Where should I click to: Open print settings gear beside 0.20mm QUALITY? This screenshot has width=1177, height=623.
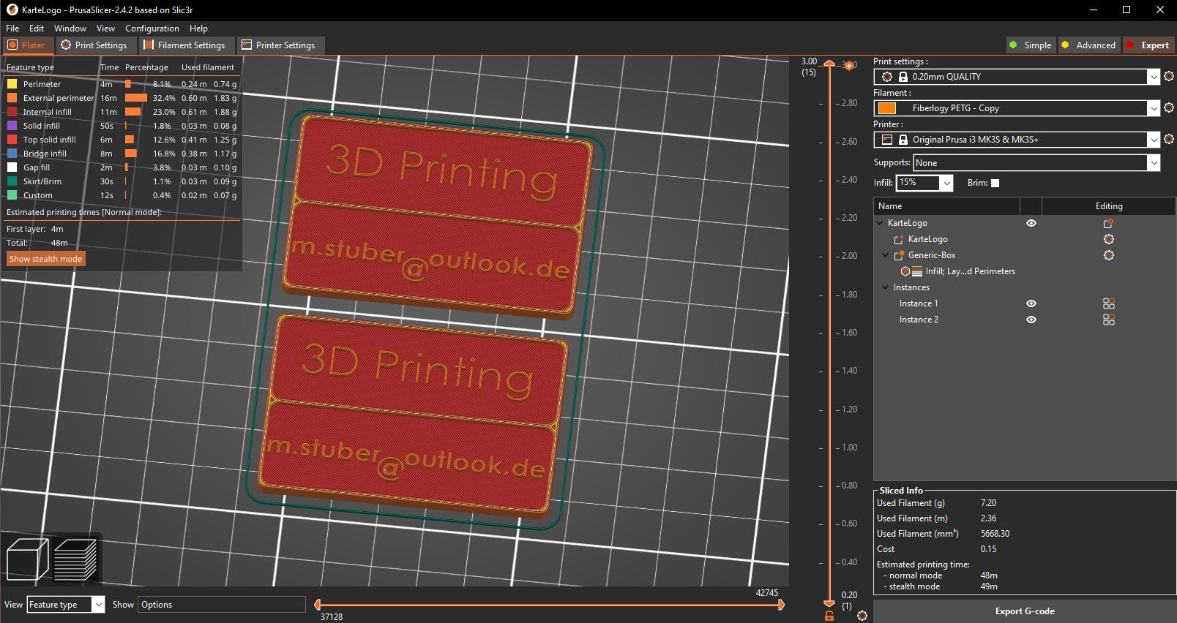coord(1169,76)
